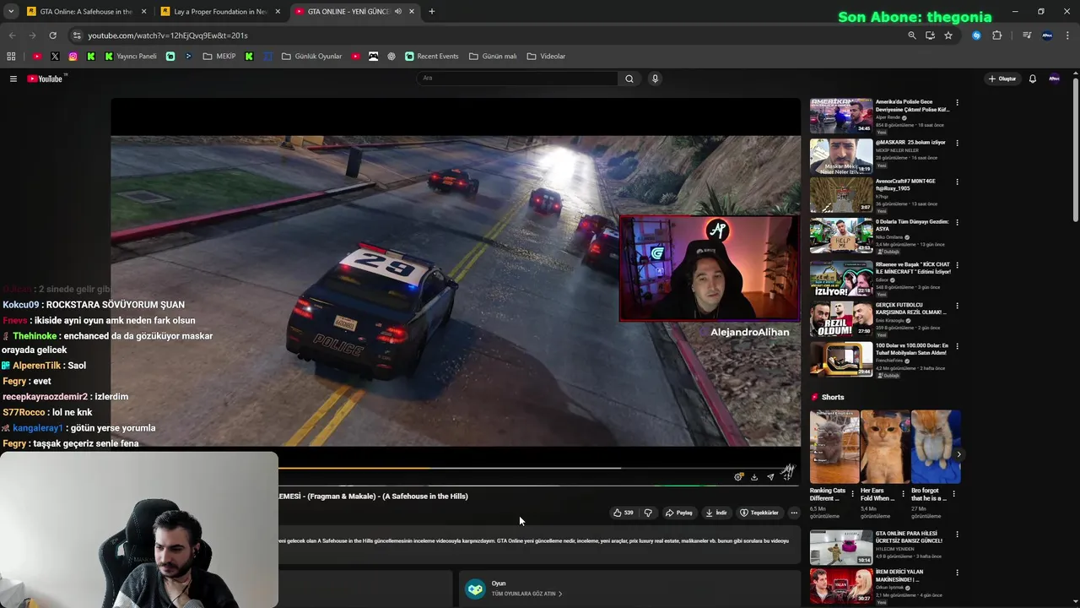Click 'TÜM OYUNLARA GÖZ ATIN' link
Image resolution: width=1080 pixels, height=608 pixels.
(x=526, y=594)
